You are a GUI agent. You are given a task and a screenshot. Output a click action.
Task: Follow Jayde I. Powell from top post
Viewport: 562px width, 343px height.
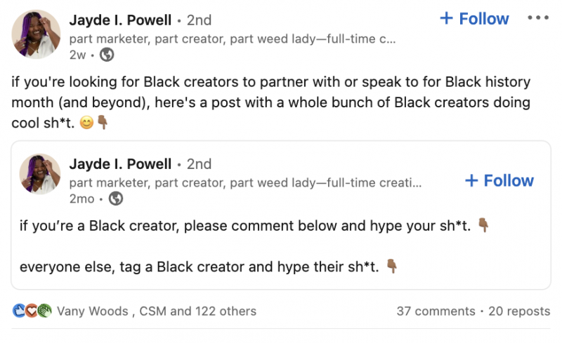pos(474,19)
